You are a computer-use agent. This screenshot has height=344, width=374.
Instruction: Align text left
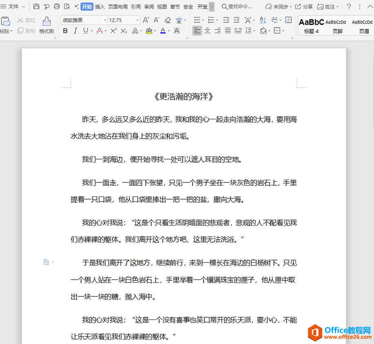(x=197, y=30)
